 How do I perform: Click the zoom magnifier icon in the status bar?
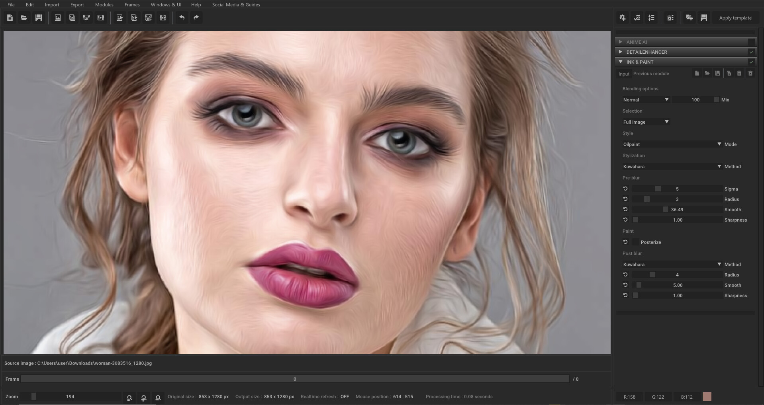[x=158, y=397]
